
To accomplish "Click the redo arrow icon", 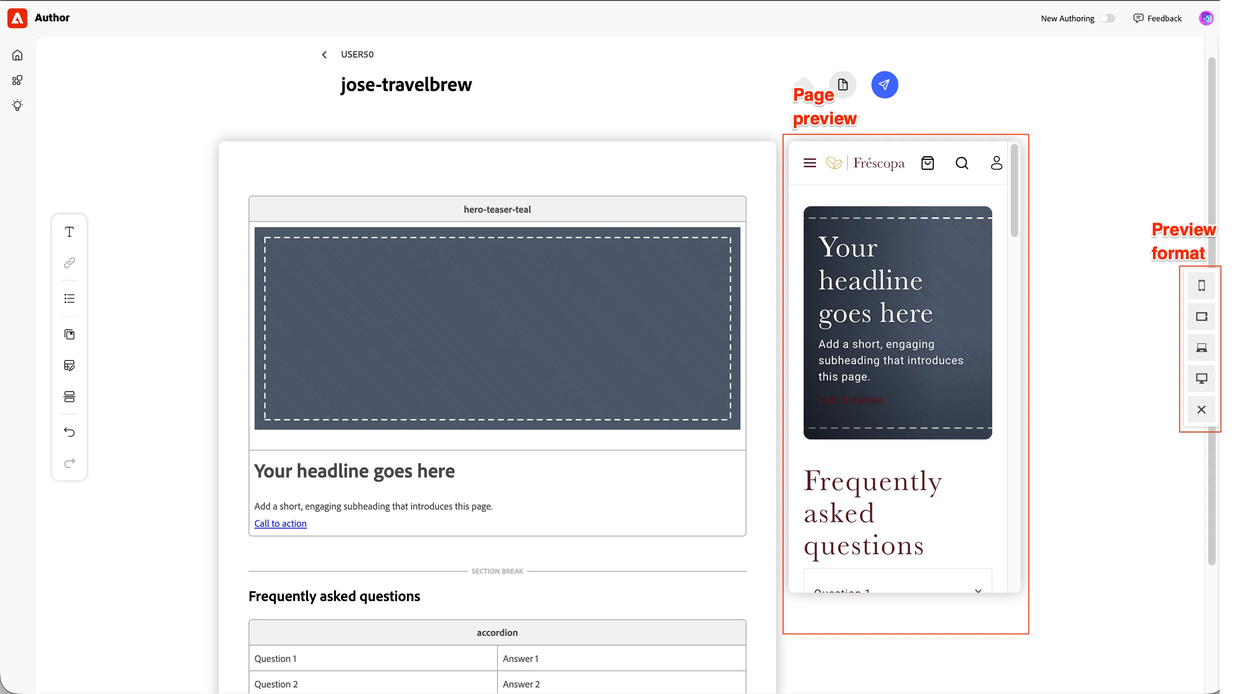I will [x=70, y=463].
